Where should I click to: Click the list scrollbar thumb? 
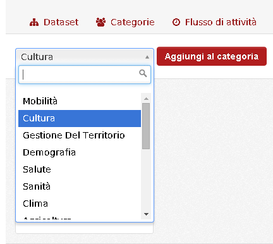146,126
